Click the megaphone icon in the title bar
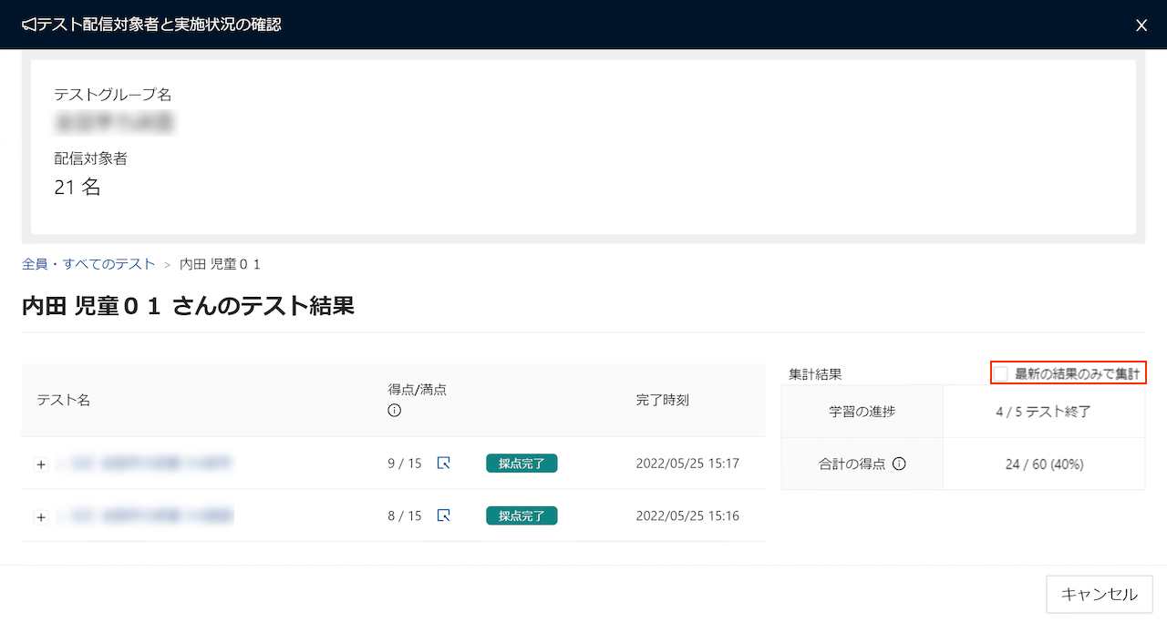 [x=29, y=25]
